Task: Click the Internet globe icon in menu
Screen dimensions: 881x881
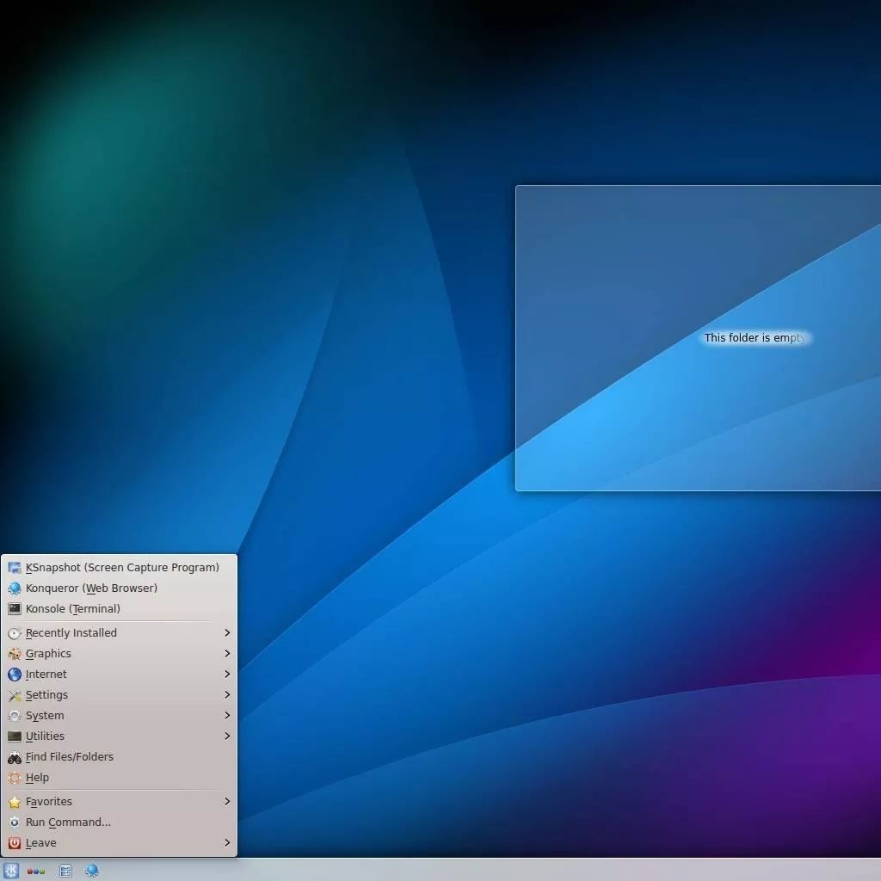Action: [x=15, y=675]
